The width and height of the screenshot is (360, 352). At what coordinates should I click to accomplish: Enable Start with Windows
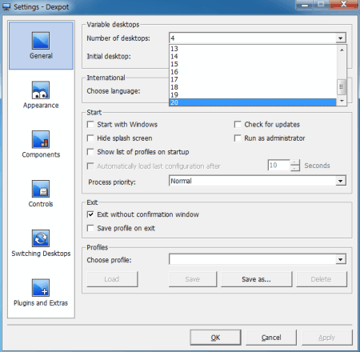(x=90, y=125)
